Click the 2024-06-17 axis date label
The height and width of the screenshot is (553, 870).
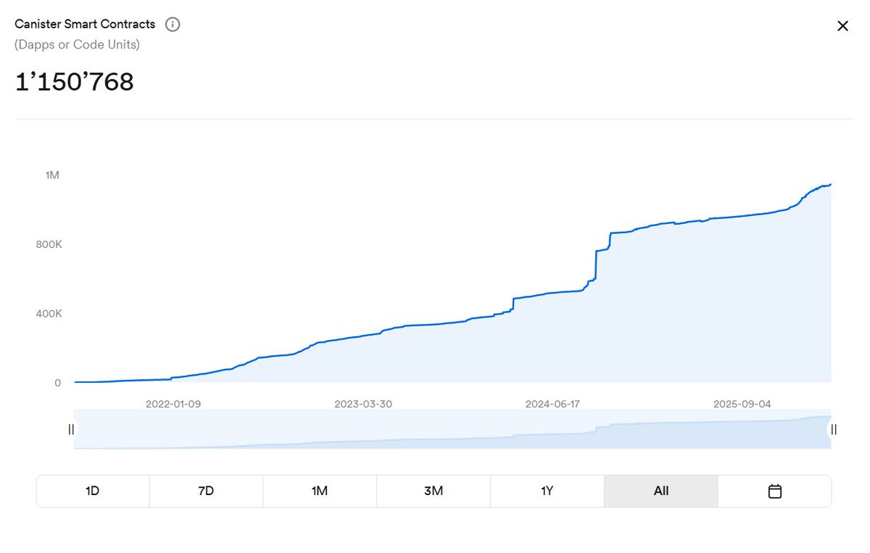click(552, 404)
